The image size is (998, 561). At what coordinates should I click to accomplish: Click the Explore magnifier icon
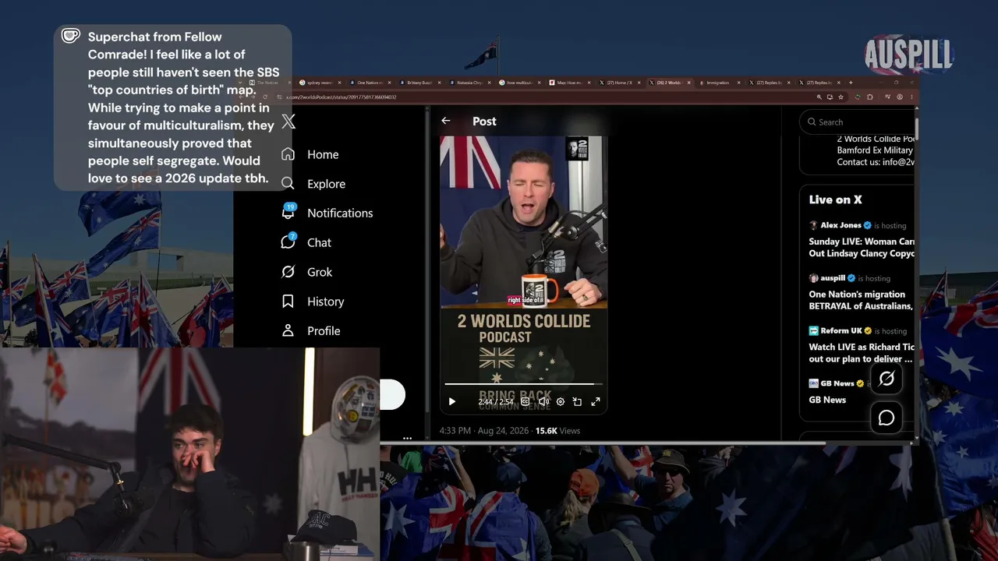(x=288, y=184)
